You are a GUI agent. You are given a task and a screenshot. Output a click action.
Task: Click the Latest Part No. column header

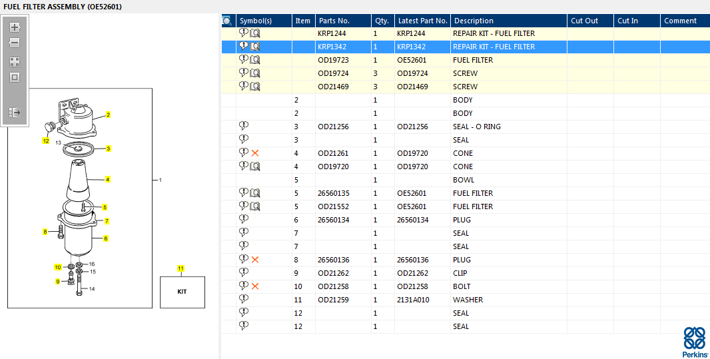[x=422, y=21]
